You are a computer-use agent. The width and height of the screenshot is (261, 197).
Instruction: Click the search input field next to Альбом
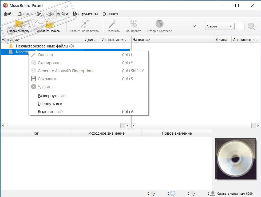coord(240,26)
